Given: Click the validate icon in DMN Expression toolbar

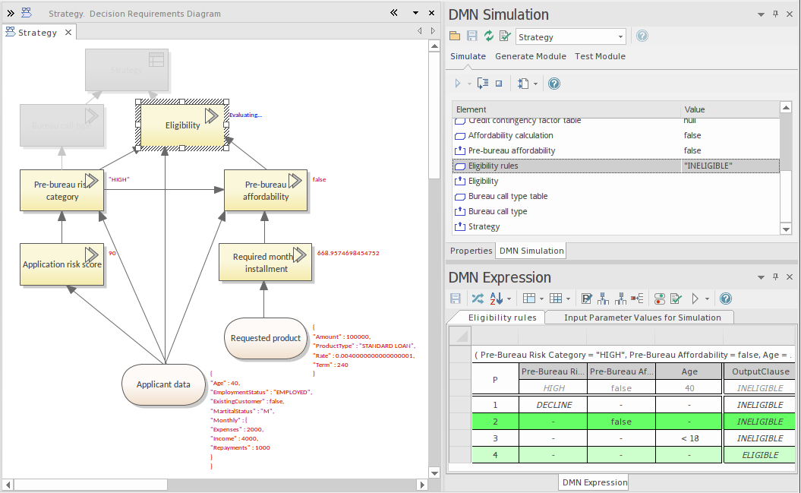Looking at the screenshot, I should [676, 299].
